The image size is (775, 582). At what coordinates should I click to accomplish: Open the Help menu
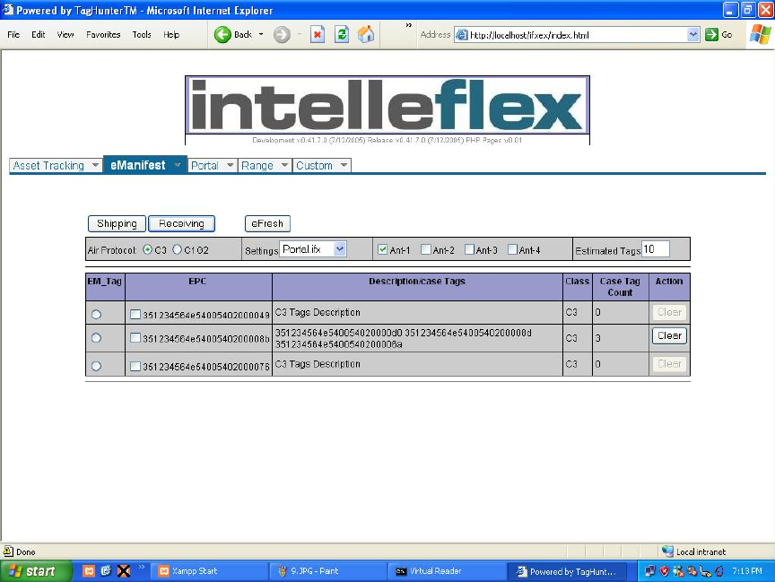pos(171,35)
